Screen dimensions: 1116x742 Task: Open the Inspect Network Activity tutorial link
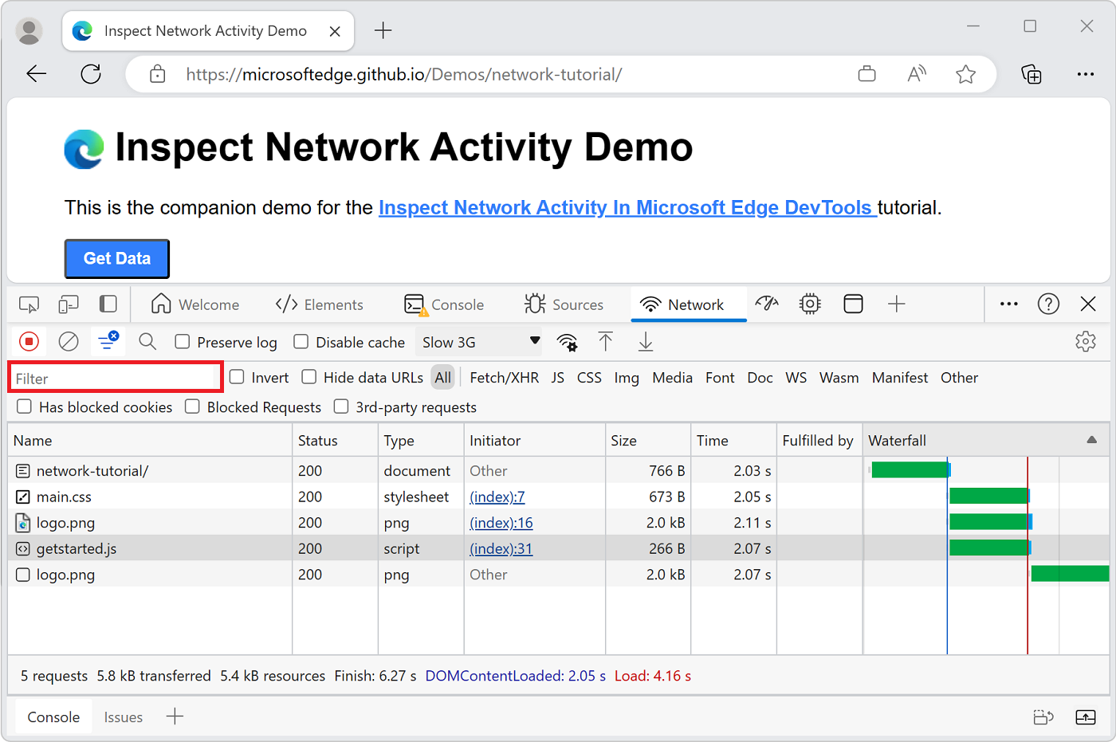pyautogui.click(x=627, y=207)
